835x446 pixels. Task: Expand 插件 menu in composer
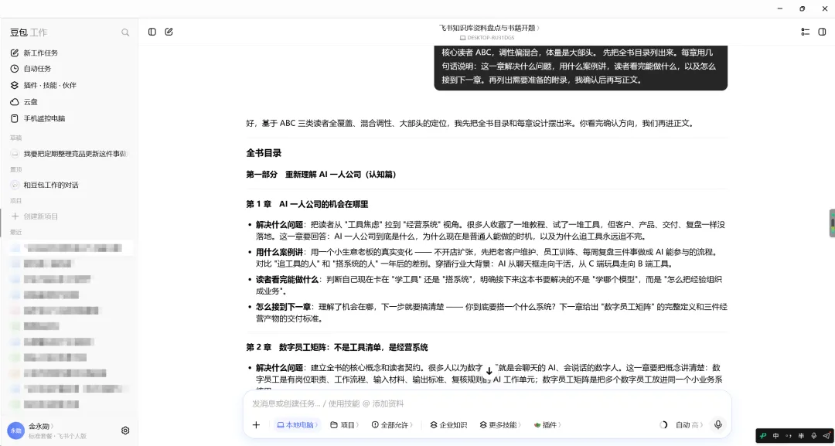pyautogui.click(x=547, y=424)
